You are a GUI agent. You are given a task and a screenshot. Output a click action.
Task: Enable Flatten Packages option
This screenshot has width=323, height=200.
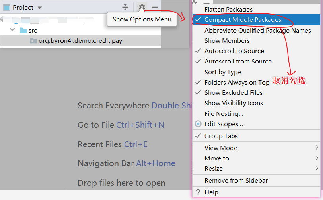(256, 9)
